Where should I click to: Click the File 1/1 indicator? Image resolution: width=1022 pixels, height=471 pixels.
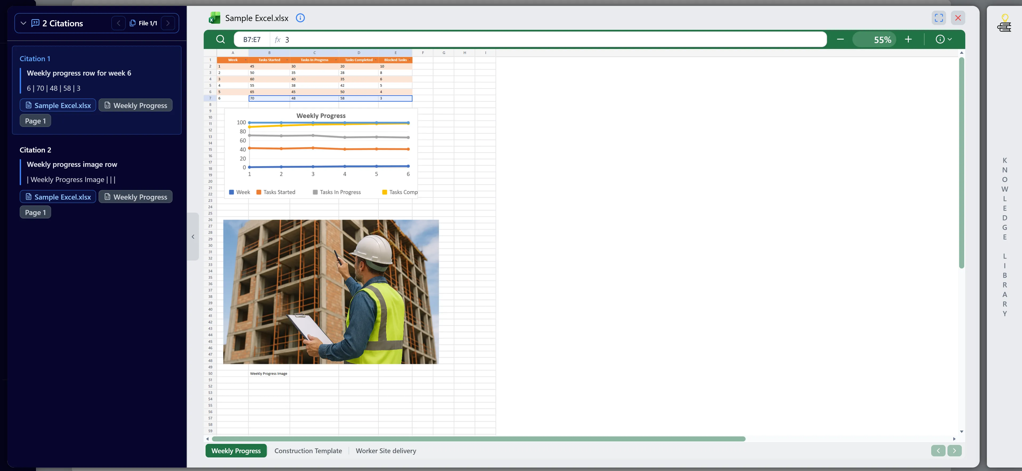tap(143, 23)
